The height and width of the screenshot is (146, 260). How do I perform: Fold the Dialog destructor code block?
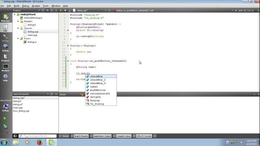[68, 45]
